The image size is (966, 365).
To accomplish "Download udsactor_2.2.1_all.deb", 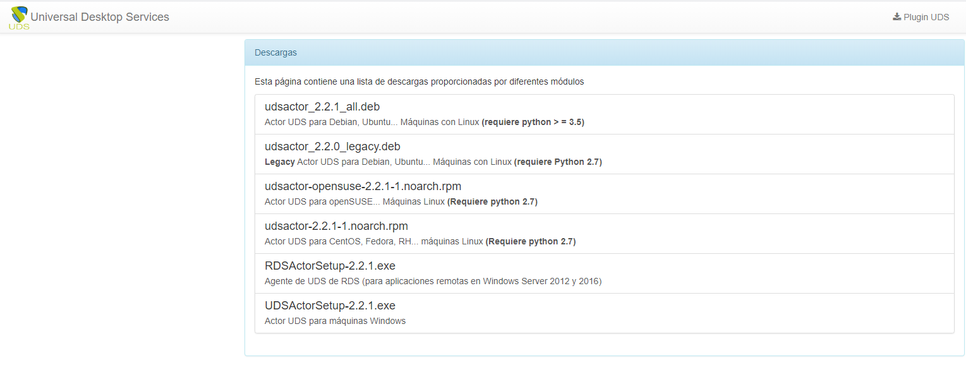I will [x=322, y=107].
